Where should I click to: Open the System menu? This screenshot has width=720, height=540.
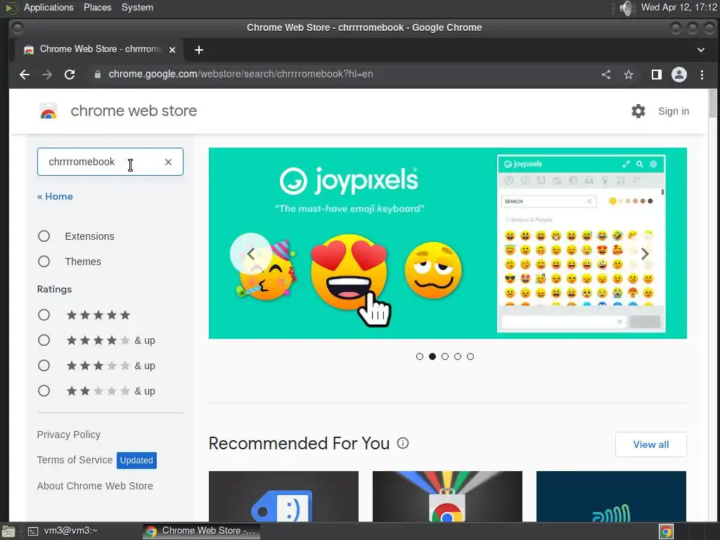point(137,8)
